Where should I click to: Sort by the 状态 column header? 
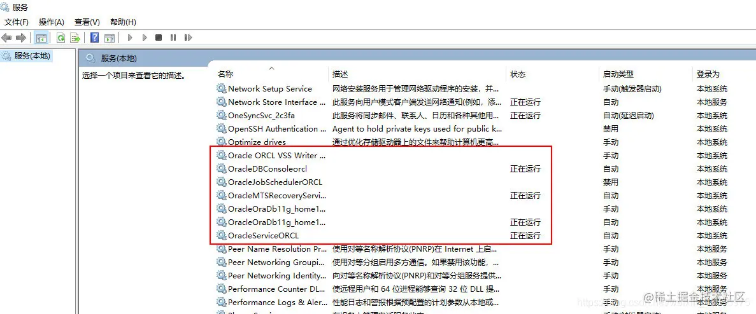click(518, 74)
